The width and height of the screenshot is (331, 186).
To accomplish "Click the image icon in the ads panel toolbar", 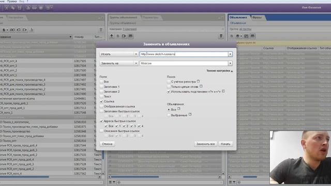I will coord(246,36).
